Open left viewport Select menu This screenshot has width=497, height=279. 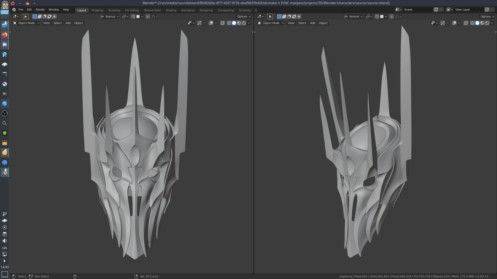pos(57,23)
